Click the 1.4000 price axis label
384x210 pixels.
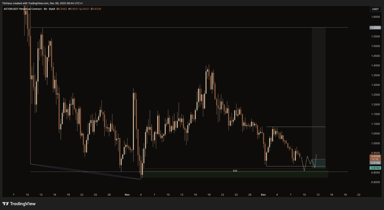[x=376, y=65]
